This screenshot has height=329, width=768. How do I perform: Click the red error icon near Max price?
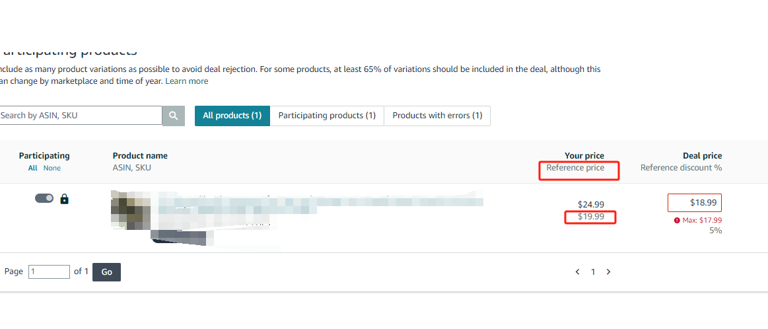tap(677, 221)
